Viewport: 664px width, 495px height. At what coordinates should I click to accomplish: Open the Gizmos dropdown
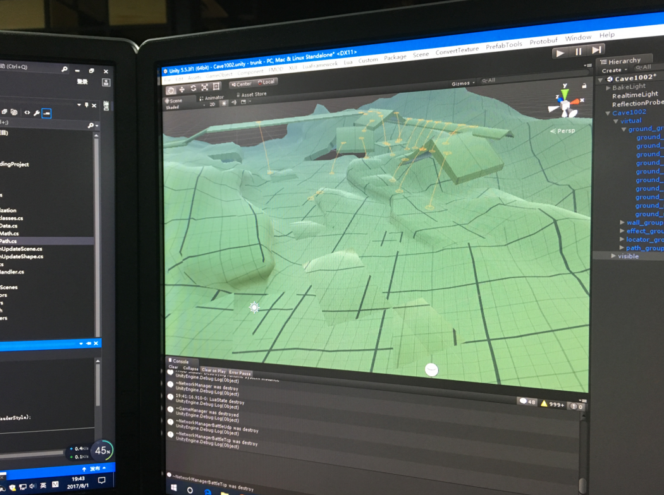tap(463, 83)
